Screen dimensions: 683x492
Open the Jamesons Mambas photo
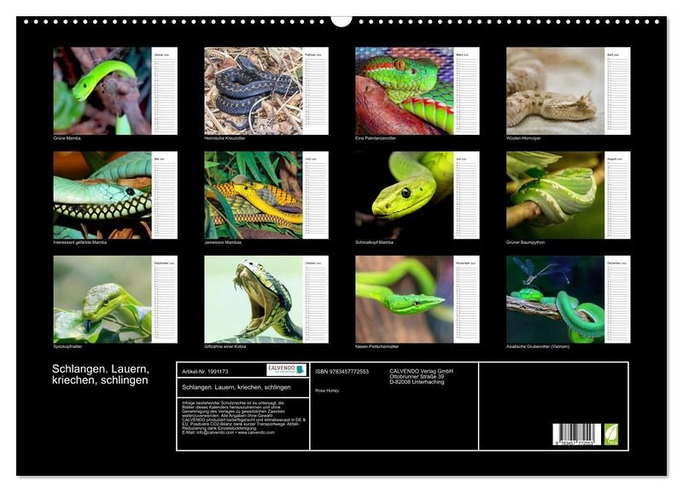click(x=253, y=194)
